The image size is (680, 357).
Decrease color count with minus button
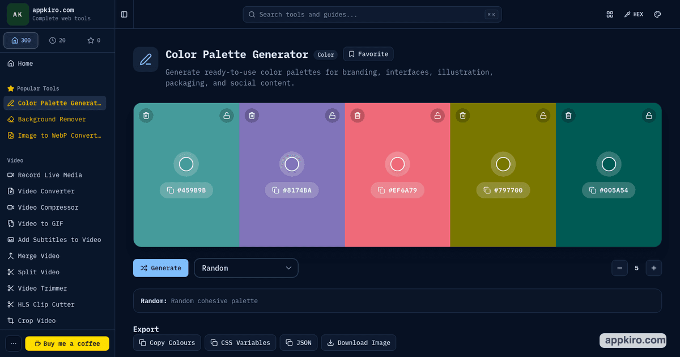click(619, 268)
